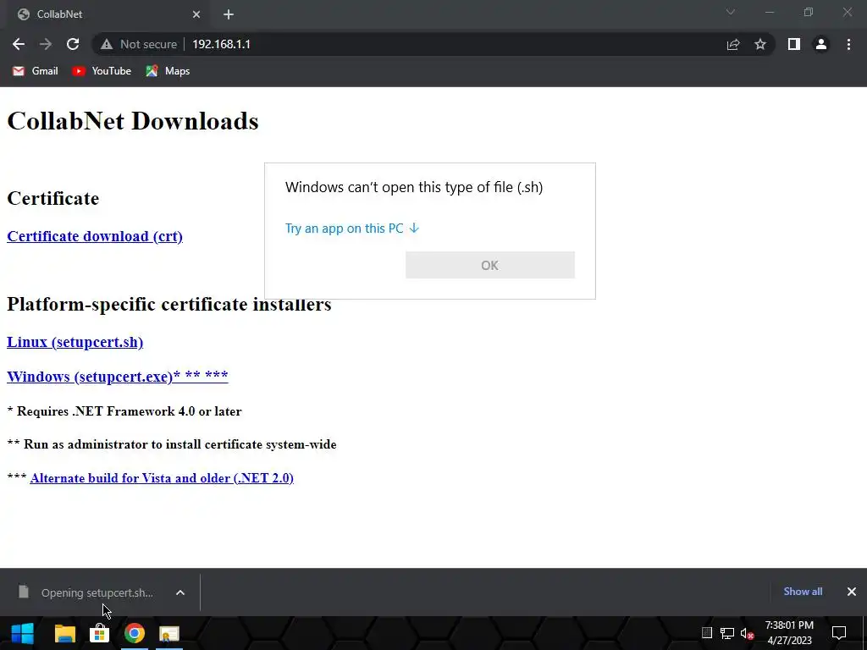This screenshot has width=867, height=650.
Task: Click the certificate app taskbar icon
Action: coord(168,633)
